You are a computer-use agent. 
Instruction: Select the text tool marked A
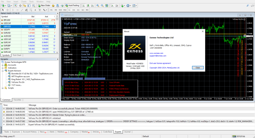pos(35,10)
